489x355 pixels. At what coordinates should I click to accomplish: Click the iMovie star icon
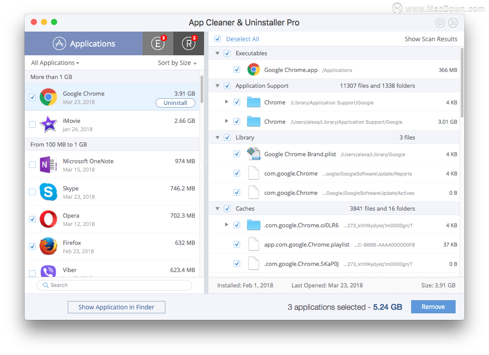[48, 125]
